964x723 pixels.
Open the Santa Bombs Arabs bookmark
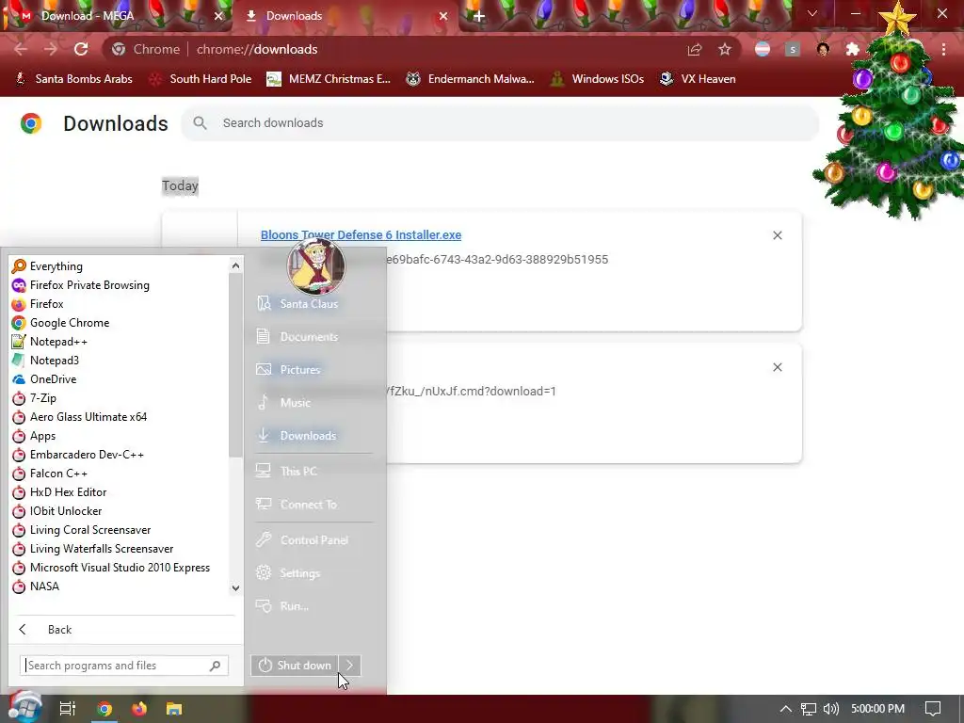pos(73,79)
